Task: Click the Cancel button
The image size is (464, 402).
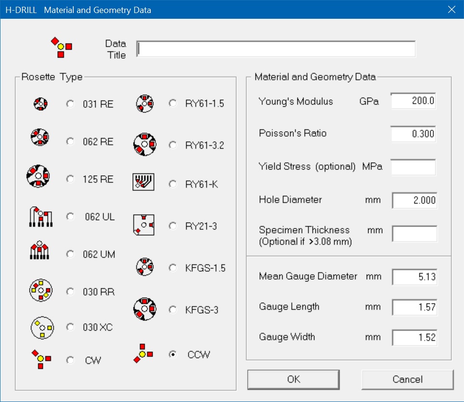Action: pyautogui.click(x=408, y=379)
